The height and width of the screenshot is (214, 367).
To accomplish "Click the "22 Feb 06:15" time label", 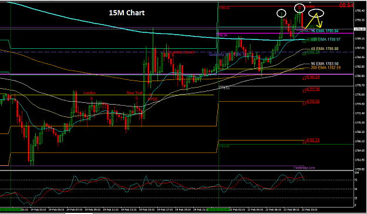I will pos(274,209).
